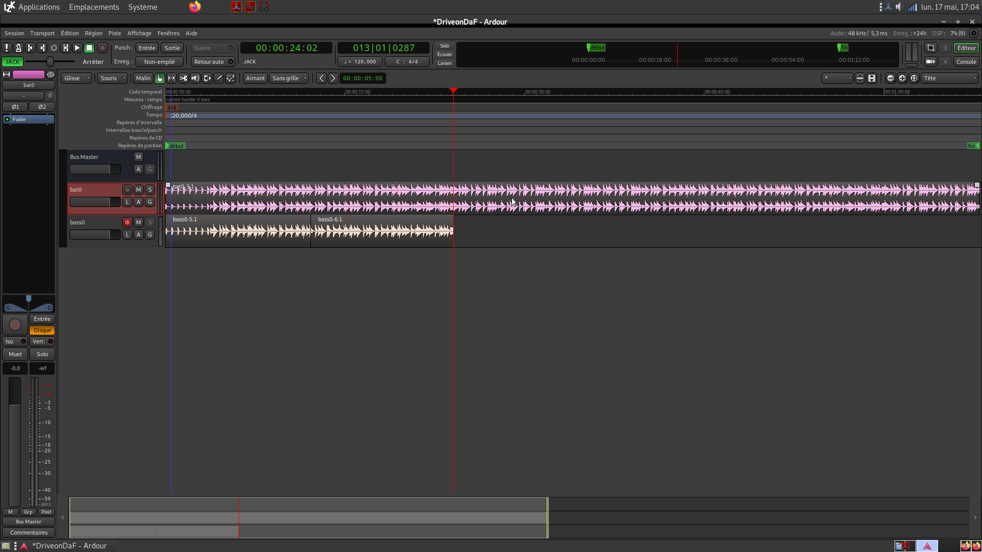Jump to session start button

(x=30, y=48)
